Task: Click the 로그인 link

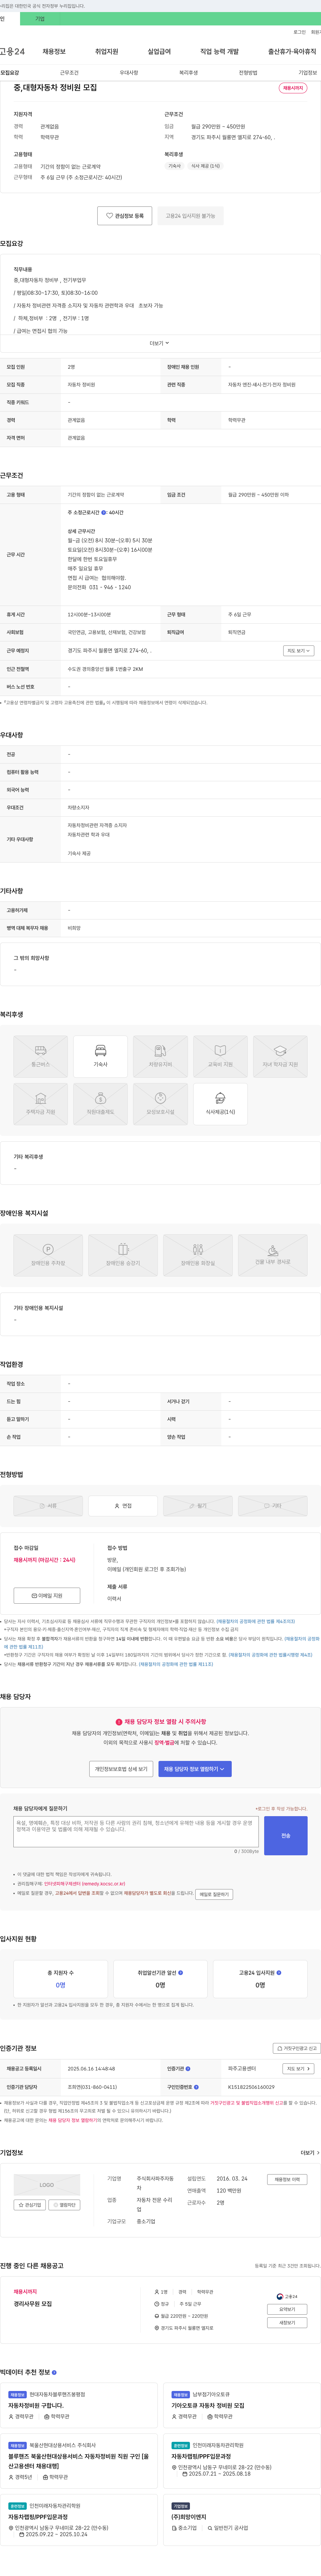Action: [x=299, y=32]
